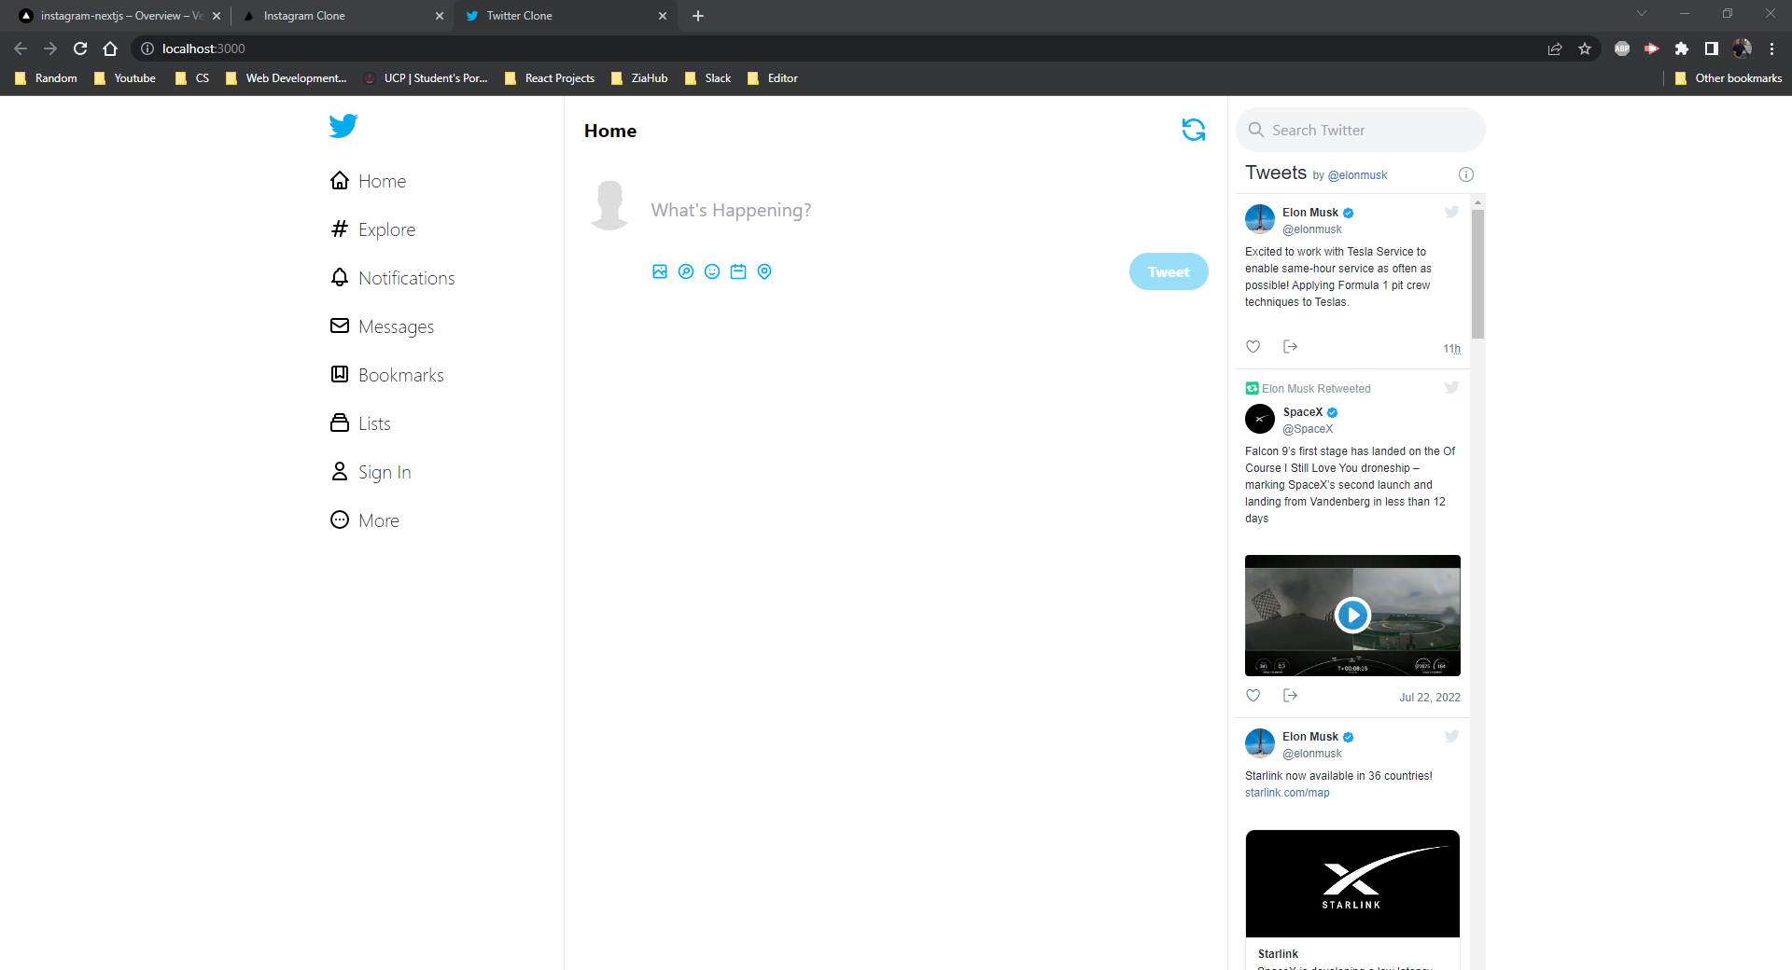The width and height of the screenshot is (1792, 970).
Task: Open Lists in the sidebar
Action: (361, 423)
